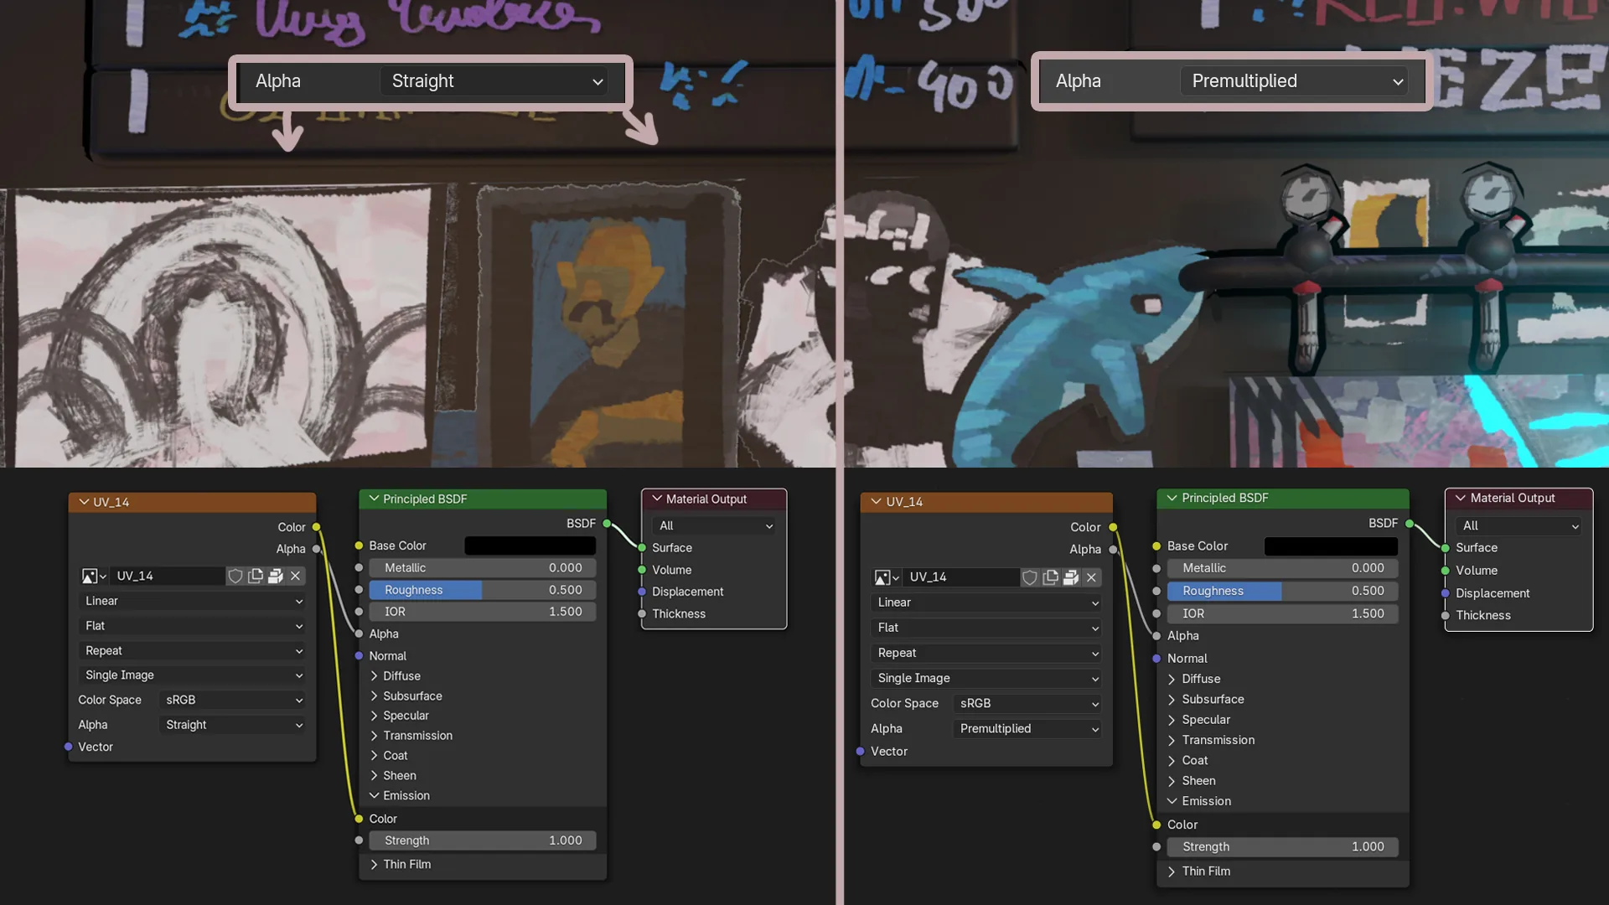This screenshot has width=1609, height=905.
Task: Click the left Base Color black swatch
Action: (x=530, y=546)
